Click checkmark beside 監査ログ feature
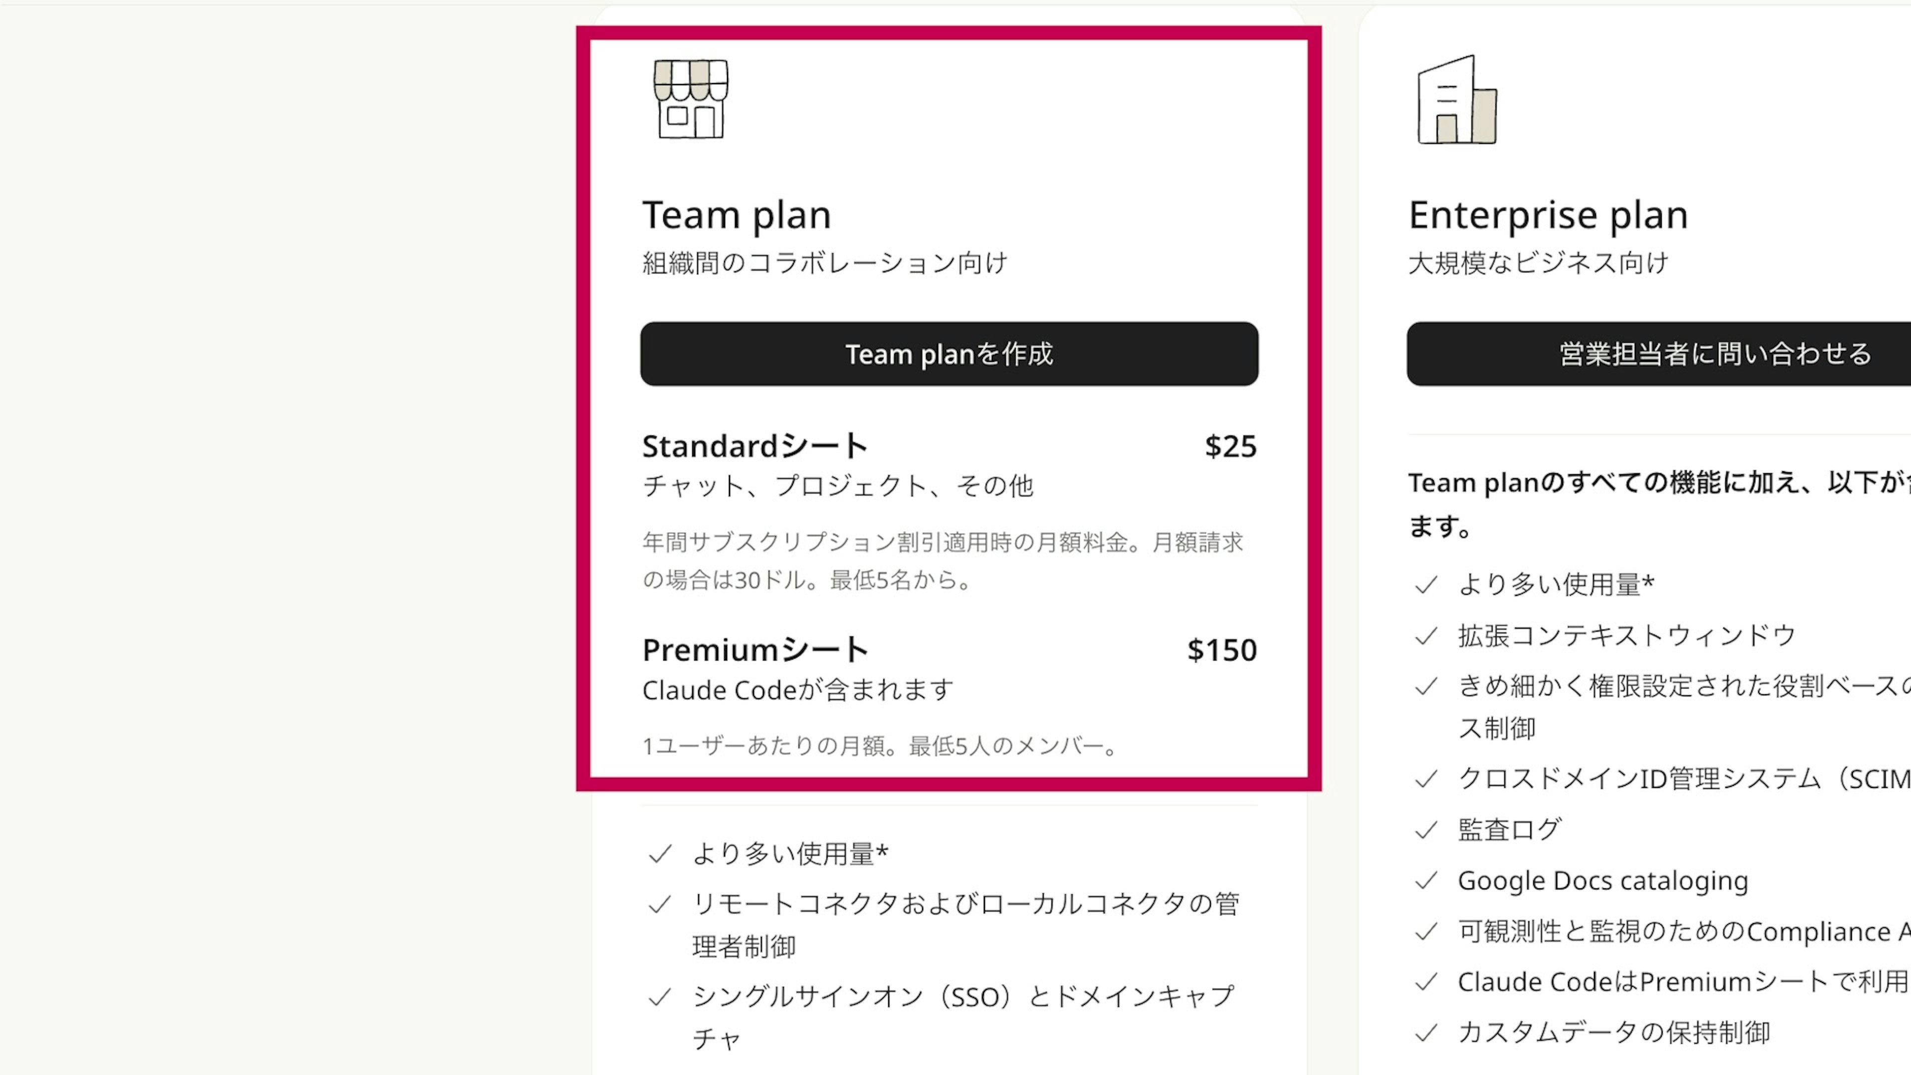The width and height of the screenshot is (1911, 1075). (x=1425, y=830)
